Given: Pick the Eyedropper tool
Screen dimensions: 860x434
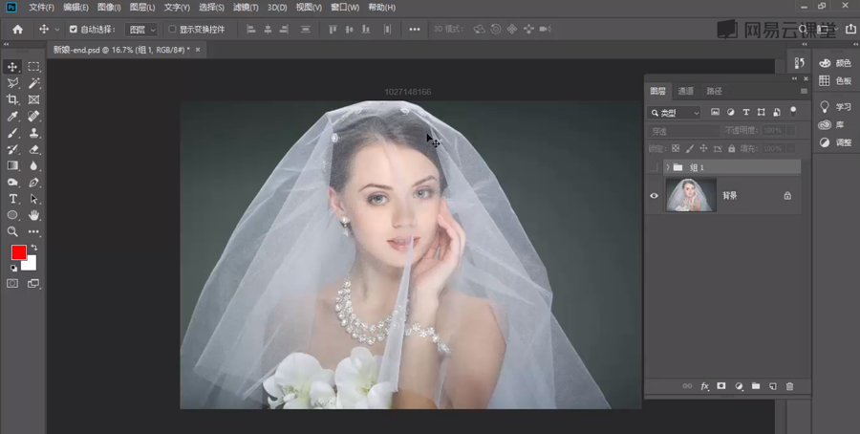Looking at the screenshot, I should point(12,117).
